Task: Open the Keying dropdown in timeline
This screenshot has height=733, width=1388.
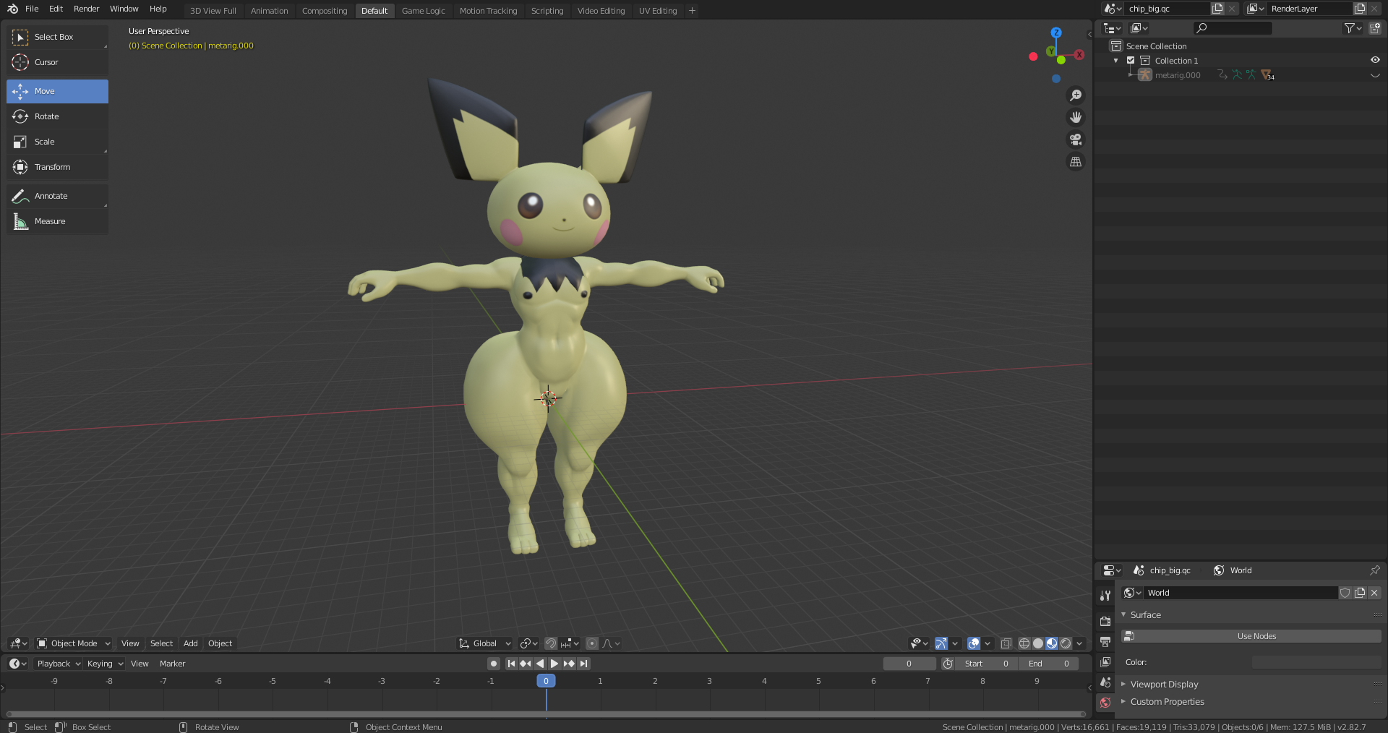Action: [105, 664]
